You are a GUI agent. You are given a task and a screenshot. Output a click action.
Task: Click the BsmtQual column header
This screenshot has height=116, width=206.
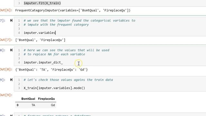click(28, 99)
